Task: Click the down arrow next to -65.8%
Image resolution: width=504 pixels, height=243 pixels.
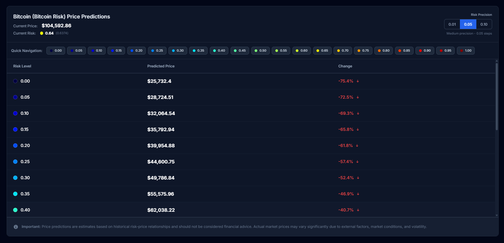Action: tap(358, 130)
